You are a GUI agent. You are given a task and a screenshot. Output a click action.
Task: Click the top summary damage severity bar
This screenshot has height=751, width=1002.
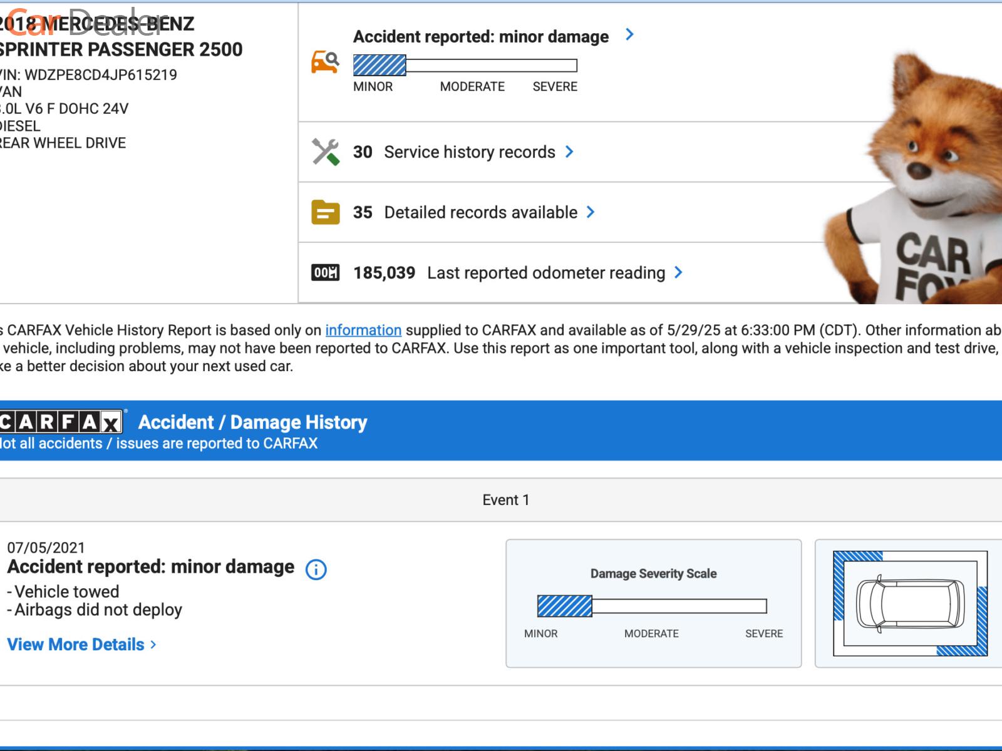click(x=465, y=66)
